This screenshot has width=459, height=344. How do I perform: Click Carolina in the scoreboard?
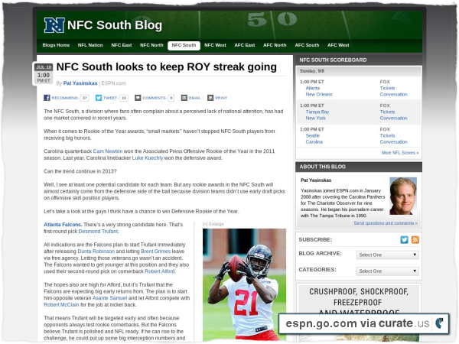[314, 142]
